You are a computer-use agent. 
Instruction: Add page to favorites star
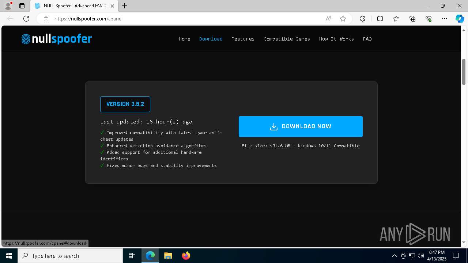343,19
